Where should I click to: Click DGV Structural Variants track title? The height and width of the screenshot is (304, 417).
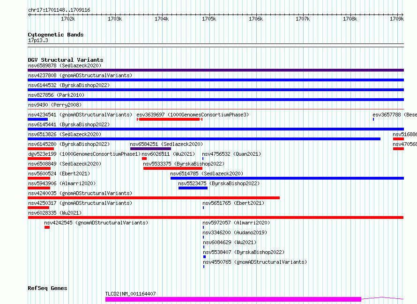66,60
